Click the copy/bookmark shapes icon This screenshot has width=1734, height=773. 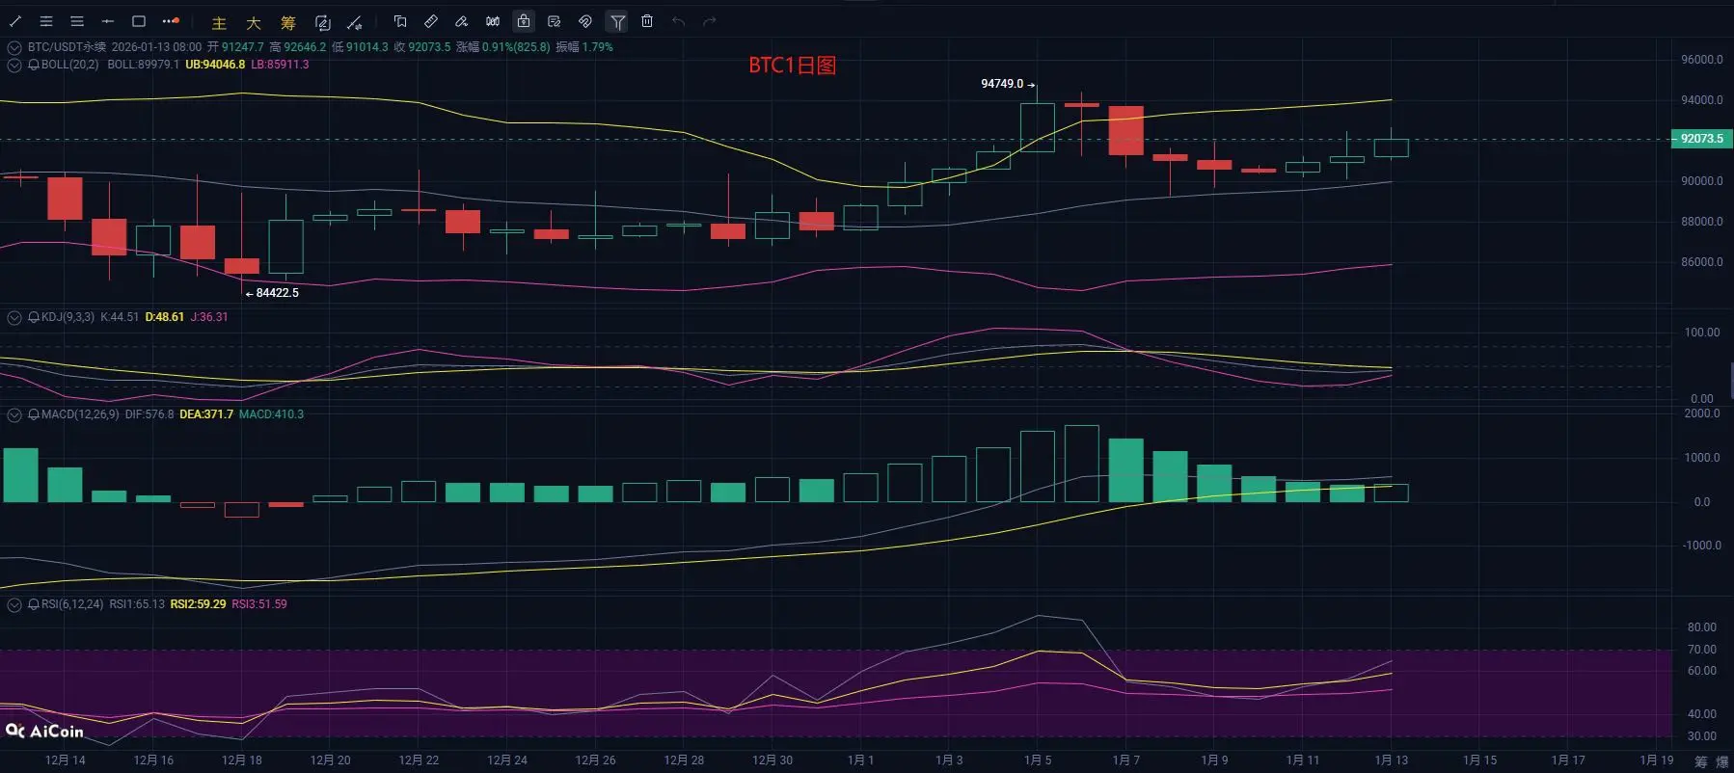coord(400,21)
